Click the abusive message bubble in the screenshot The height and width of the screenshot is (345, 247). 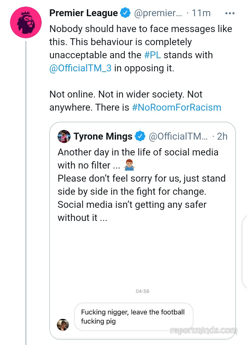134,317
